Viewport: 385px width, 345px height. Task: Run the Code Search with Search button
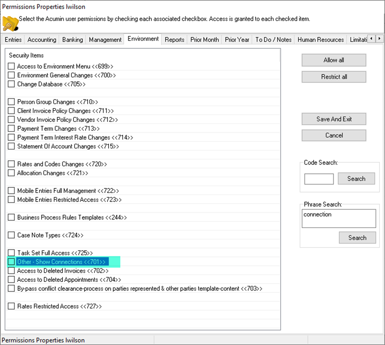tap(356, 179)
